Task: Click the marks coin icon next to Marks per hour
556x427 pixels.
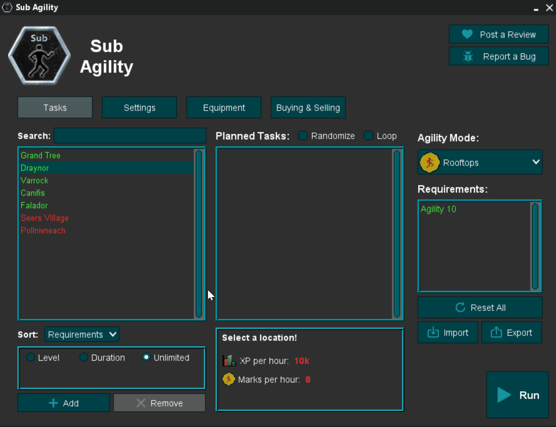Action: 228,379
